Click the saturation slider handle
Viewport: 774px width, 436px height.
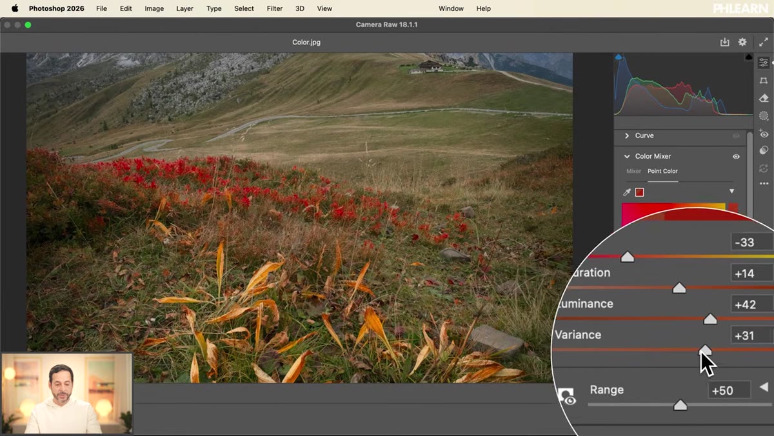coord(679,287)
